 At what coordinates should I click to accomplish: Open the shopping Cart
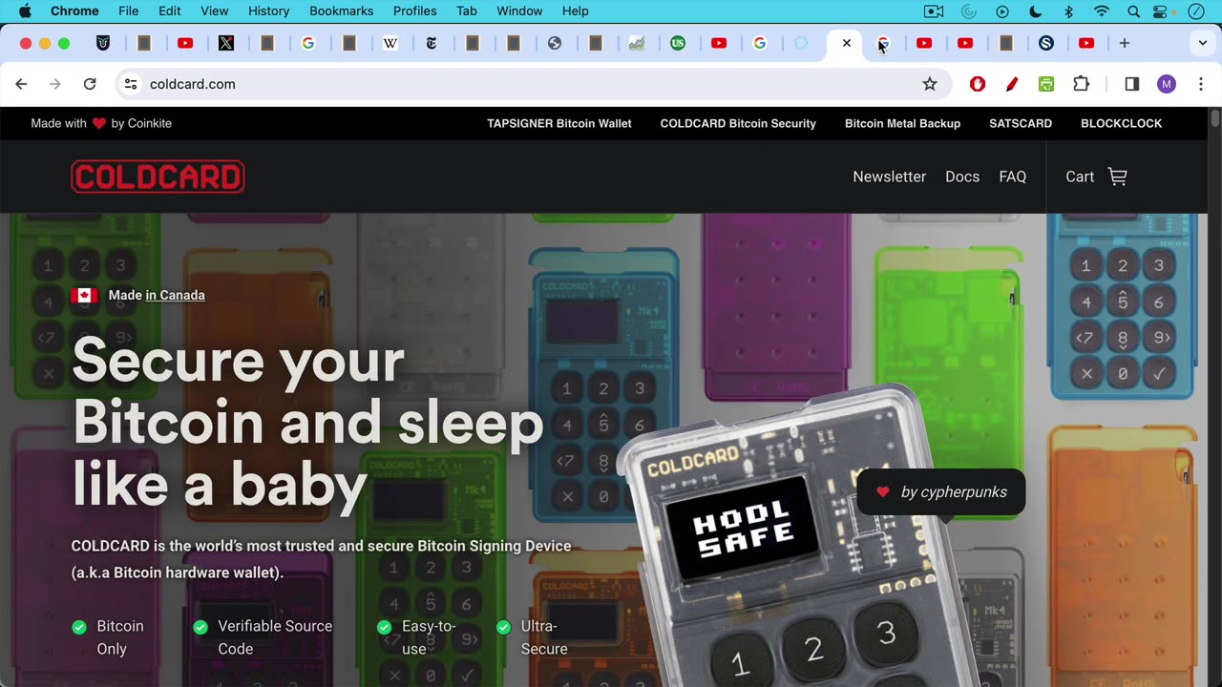(1096, 177)
